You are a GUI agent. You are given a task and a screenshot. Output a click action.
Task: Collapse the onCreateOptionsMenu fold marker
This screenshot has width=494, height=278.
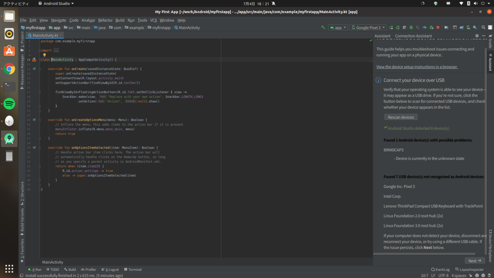[x=40, y=120]
